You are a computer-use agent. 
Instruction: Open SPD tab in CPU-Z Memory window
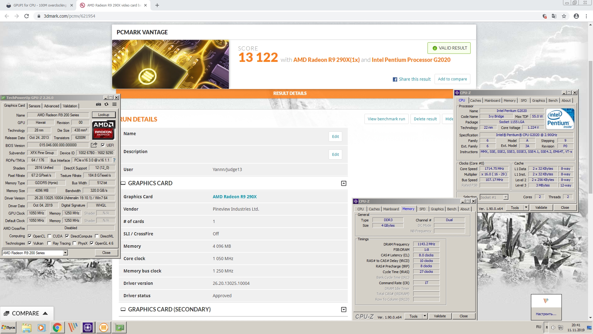click(422, 209)
